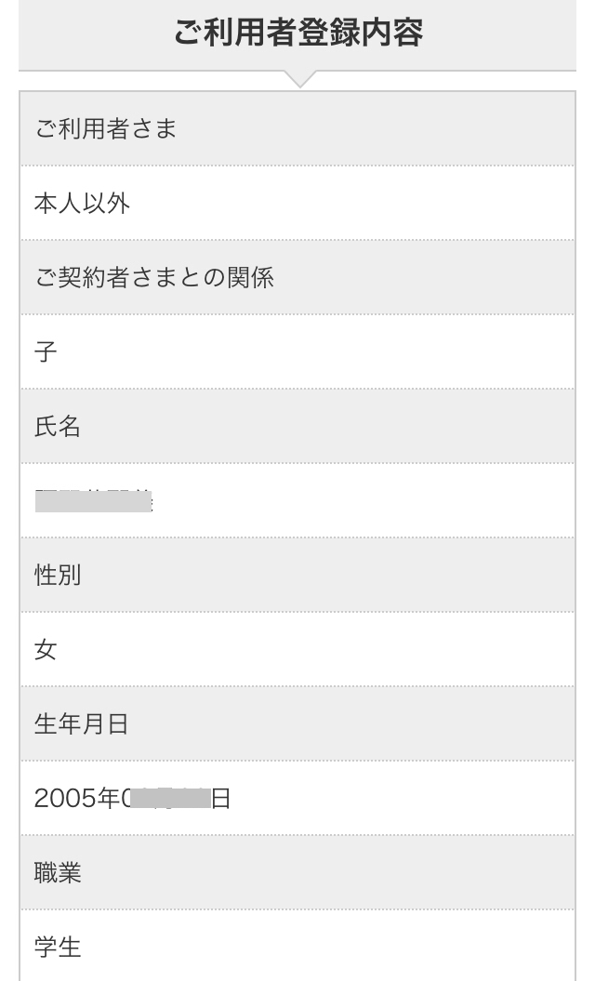Click the ご利用者登録内容 section header
This screenshot has width=595, height=981.
coord(297,33)
